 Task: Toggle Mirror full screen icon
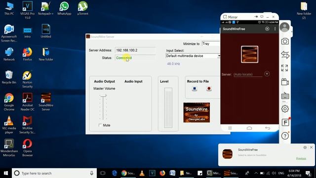pyautogui.click(x=285, y=68)
